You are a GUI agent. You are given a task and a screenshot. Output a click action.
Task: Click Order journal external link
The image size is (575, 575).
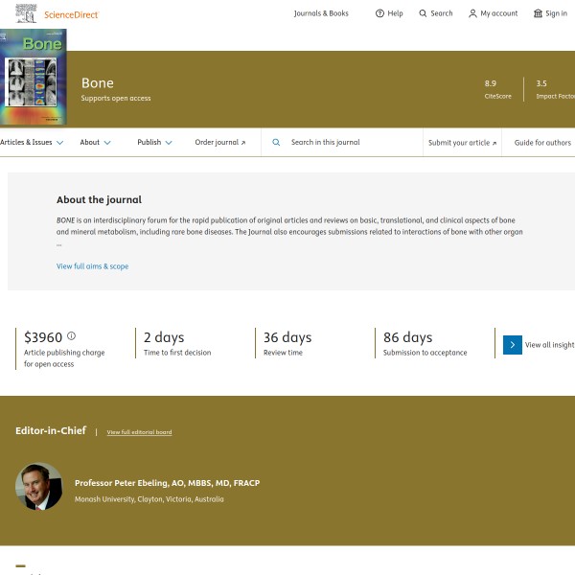point(219,142)
